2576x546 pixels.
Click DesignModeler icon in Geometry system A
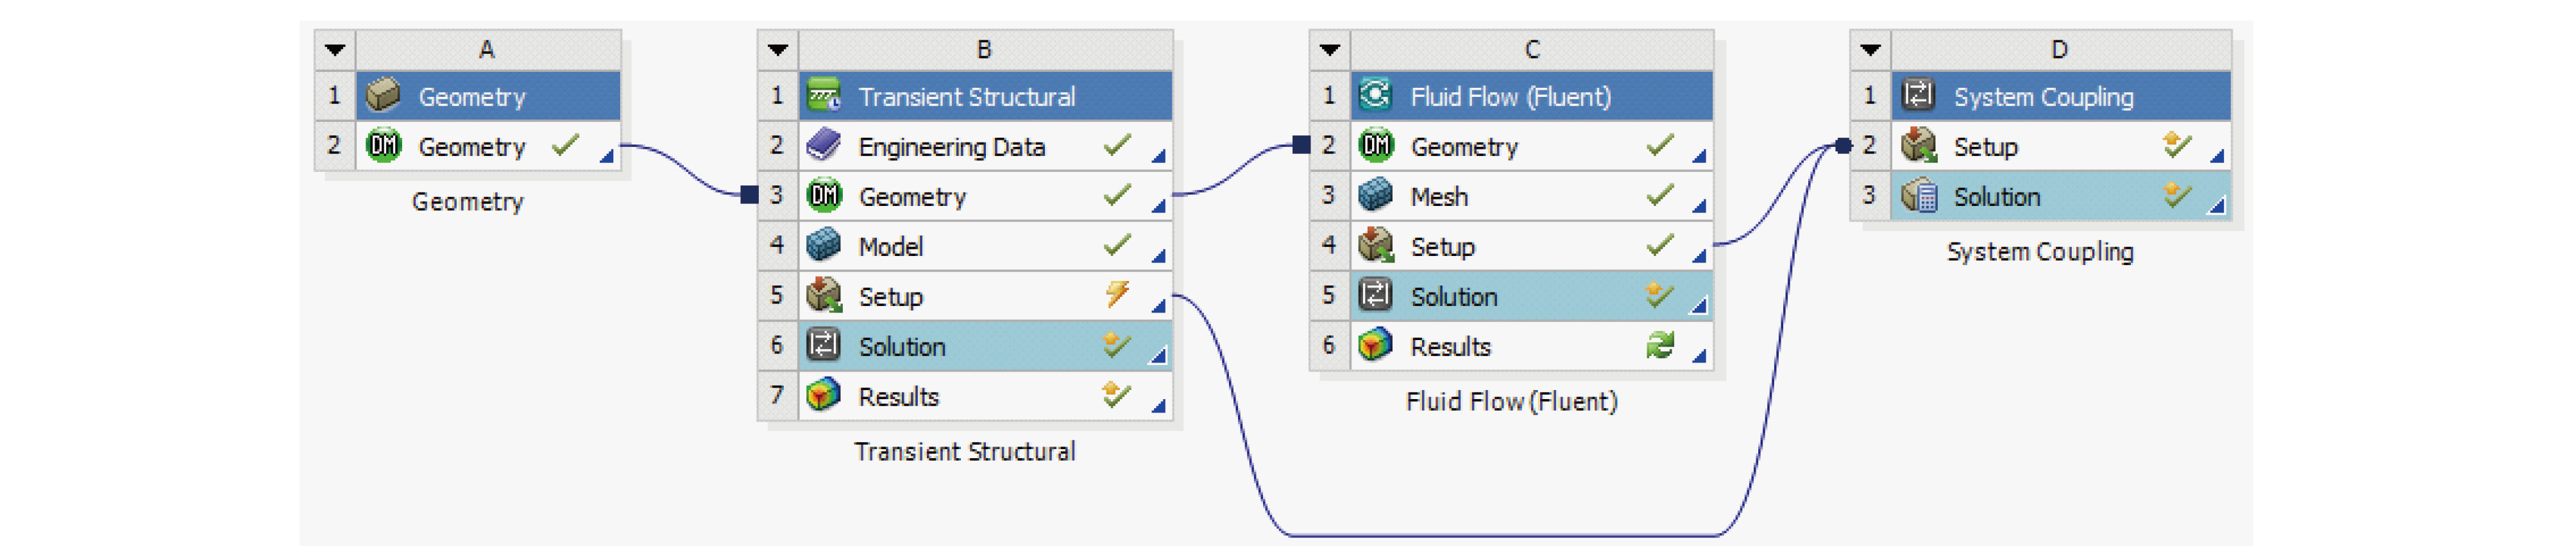[383, 146]
